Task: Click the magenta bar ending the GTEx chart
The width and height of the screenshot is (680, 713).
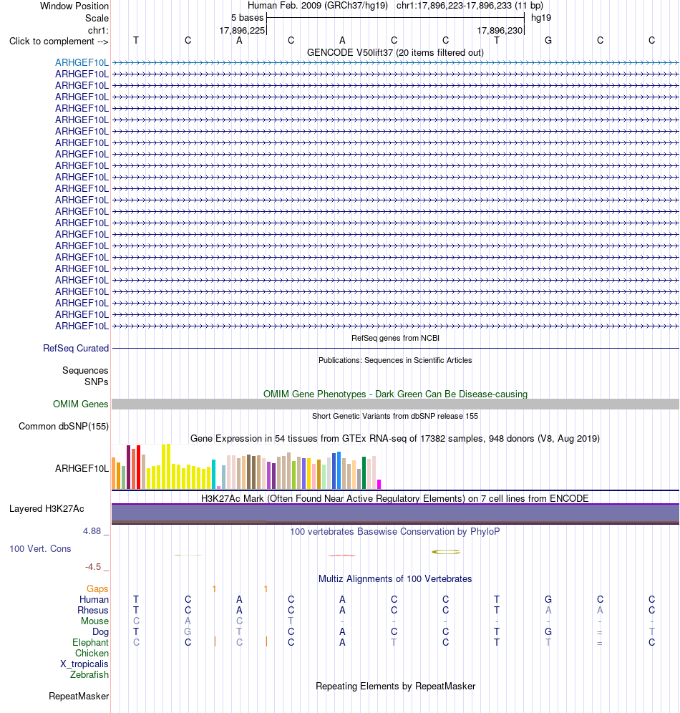Action: pos(379,484)
